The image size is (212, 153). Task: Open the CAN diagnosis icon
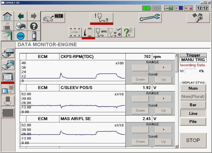pos(75,32)
